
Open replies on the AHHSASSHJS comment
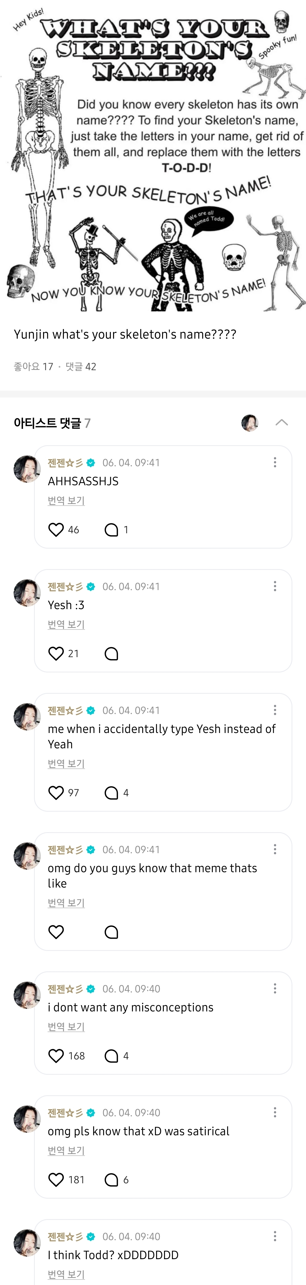point(111,529)
